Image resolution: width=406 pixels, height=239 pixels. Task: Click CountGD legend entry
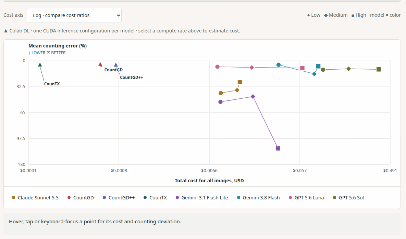coord(81,198)
